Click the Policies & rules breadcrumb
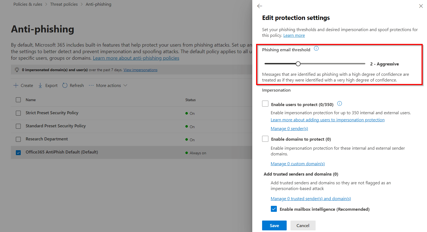Screen dimensions: 427x232 28,4
